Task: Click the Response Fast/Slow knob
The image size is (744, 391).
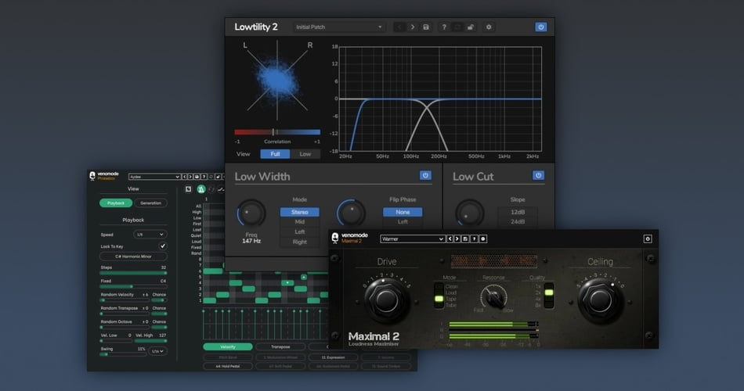Action: (x=494, y=297)
